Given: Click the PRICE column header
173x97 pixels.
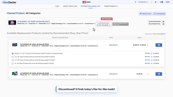Looking at the screenshot, I should (x=139, y=38).
